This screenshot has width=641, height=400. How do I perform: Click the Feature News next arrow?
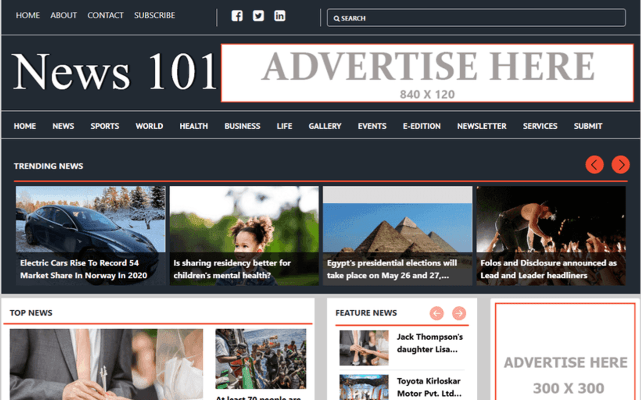click(x=459, y=313)
